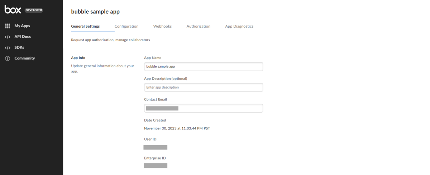Open the API Docs sidebar link
This screenshot has height=175, width=430.
[x=23, y=37]
